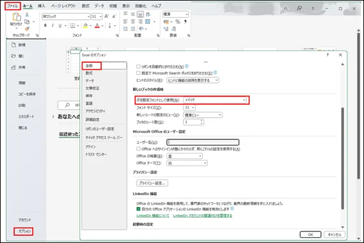
Task: Click the キャンセル button
Action: pyautogui.click(x=335, y=235)
